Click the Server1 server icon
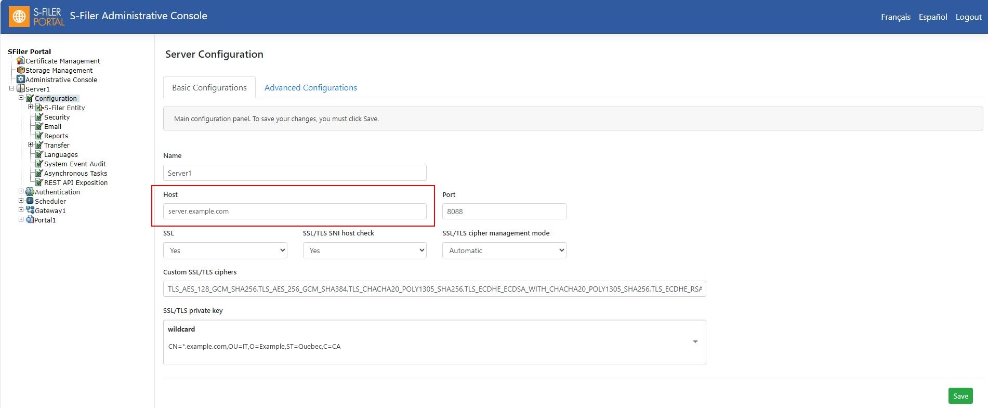This screenshot has height=408, width=988. tap(21, 89)
